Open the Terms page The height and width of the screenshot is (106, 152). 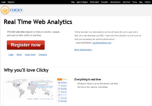(135, 2)
